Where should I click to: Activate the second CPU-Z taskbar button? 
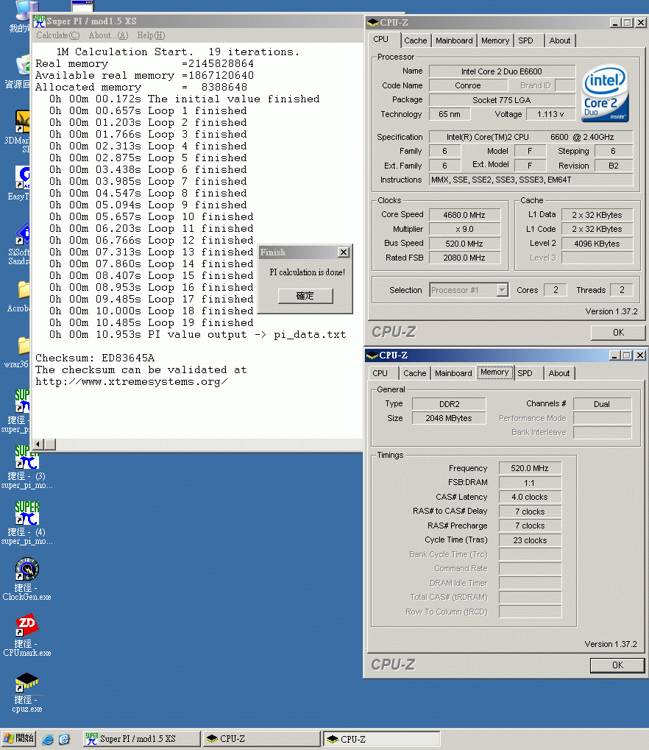point(382,739)
